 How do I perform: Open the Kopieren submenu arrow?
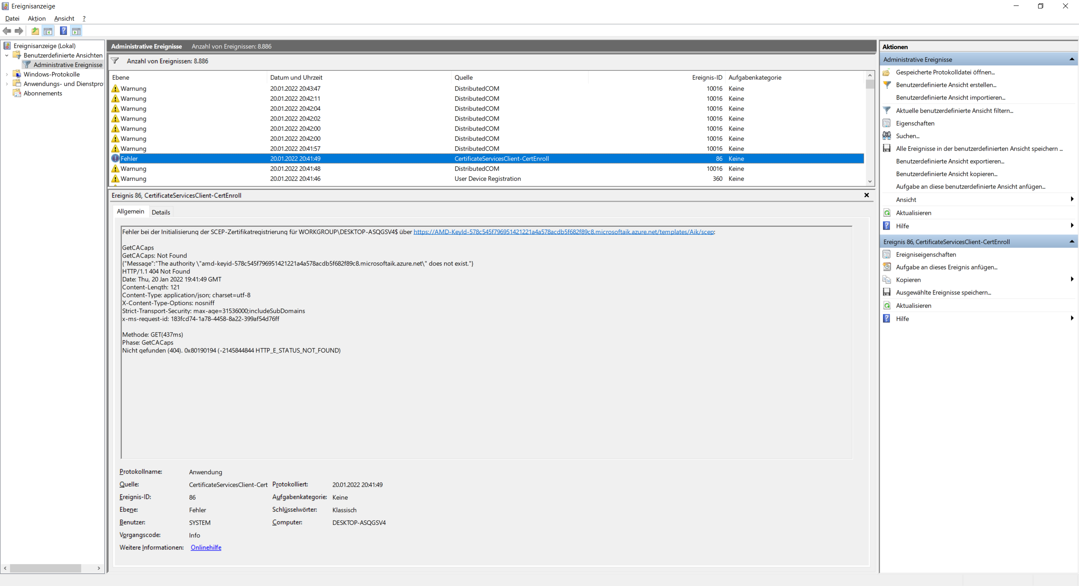(1072, 279)
